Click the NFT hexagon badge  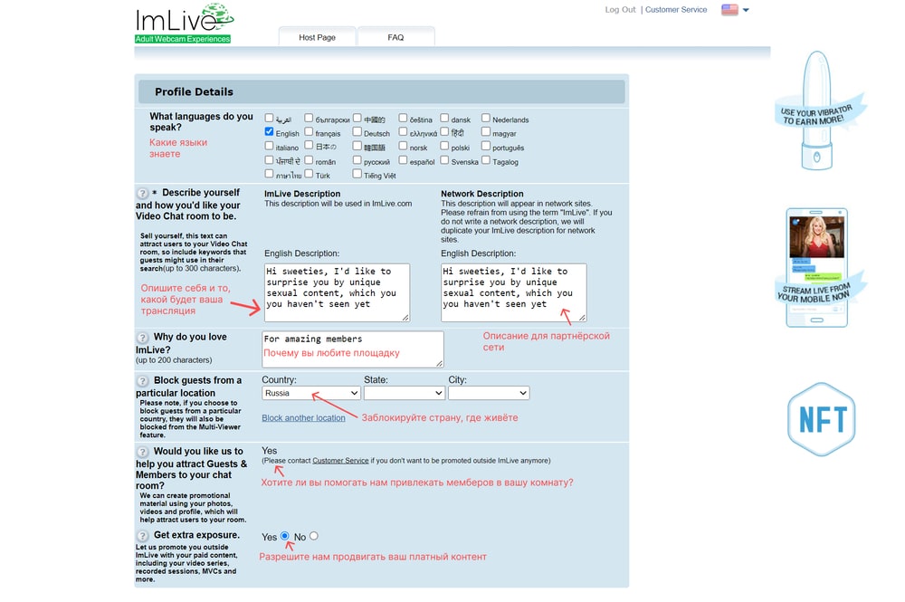[x=821, y=419]
